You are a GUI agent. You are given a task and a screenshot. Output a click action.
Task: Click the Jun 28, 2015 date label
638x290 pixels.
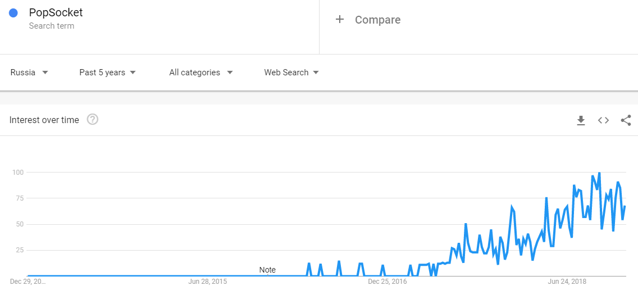tap(207, 282)
